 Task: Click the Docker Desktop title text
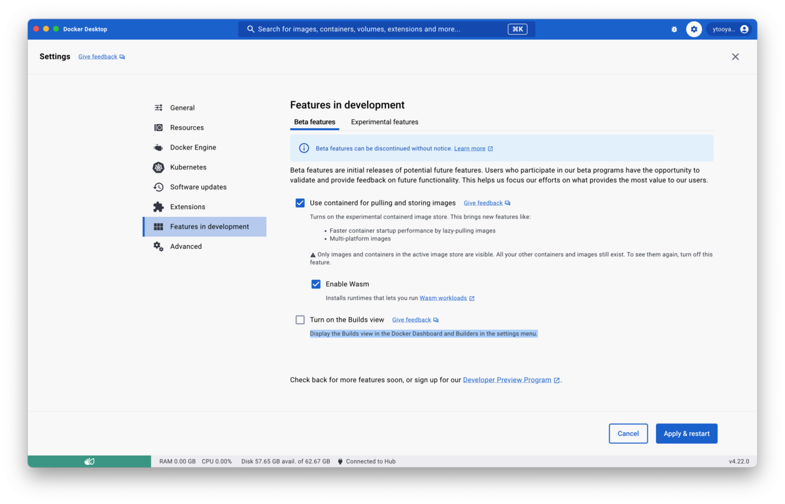point(85,29)
